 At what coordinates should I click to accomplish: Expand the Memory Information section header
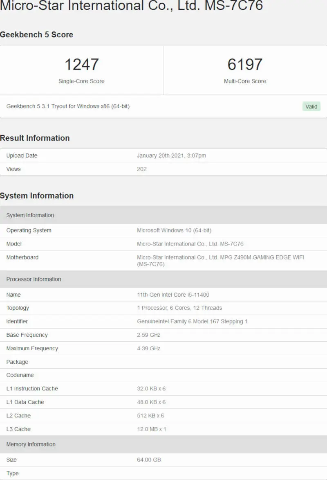[31, 444]
